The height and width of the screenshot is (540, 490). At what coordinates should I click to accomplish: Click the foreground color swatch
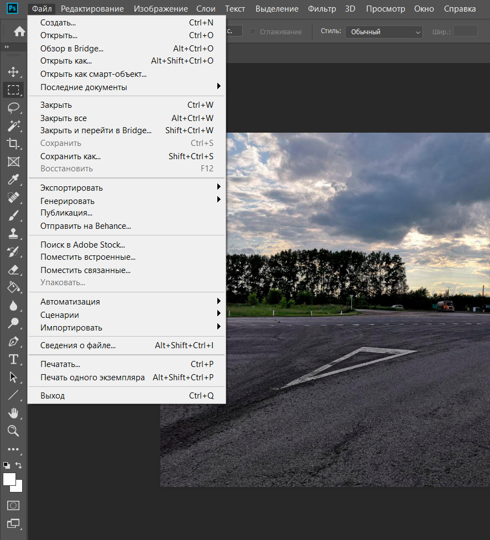pyautogui.click(x=9, y=479)
